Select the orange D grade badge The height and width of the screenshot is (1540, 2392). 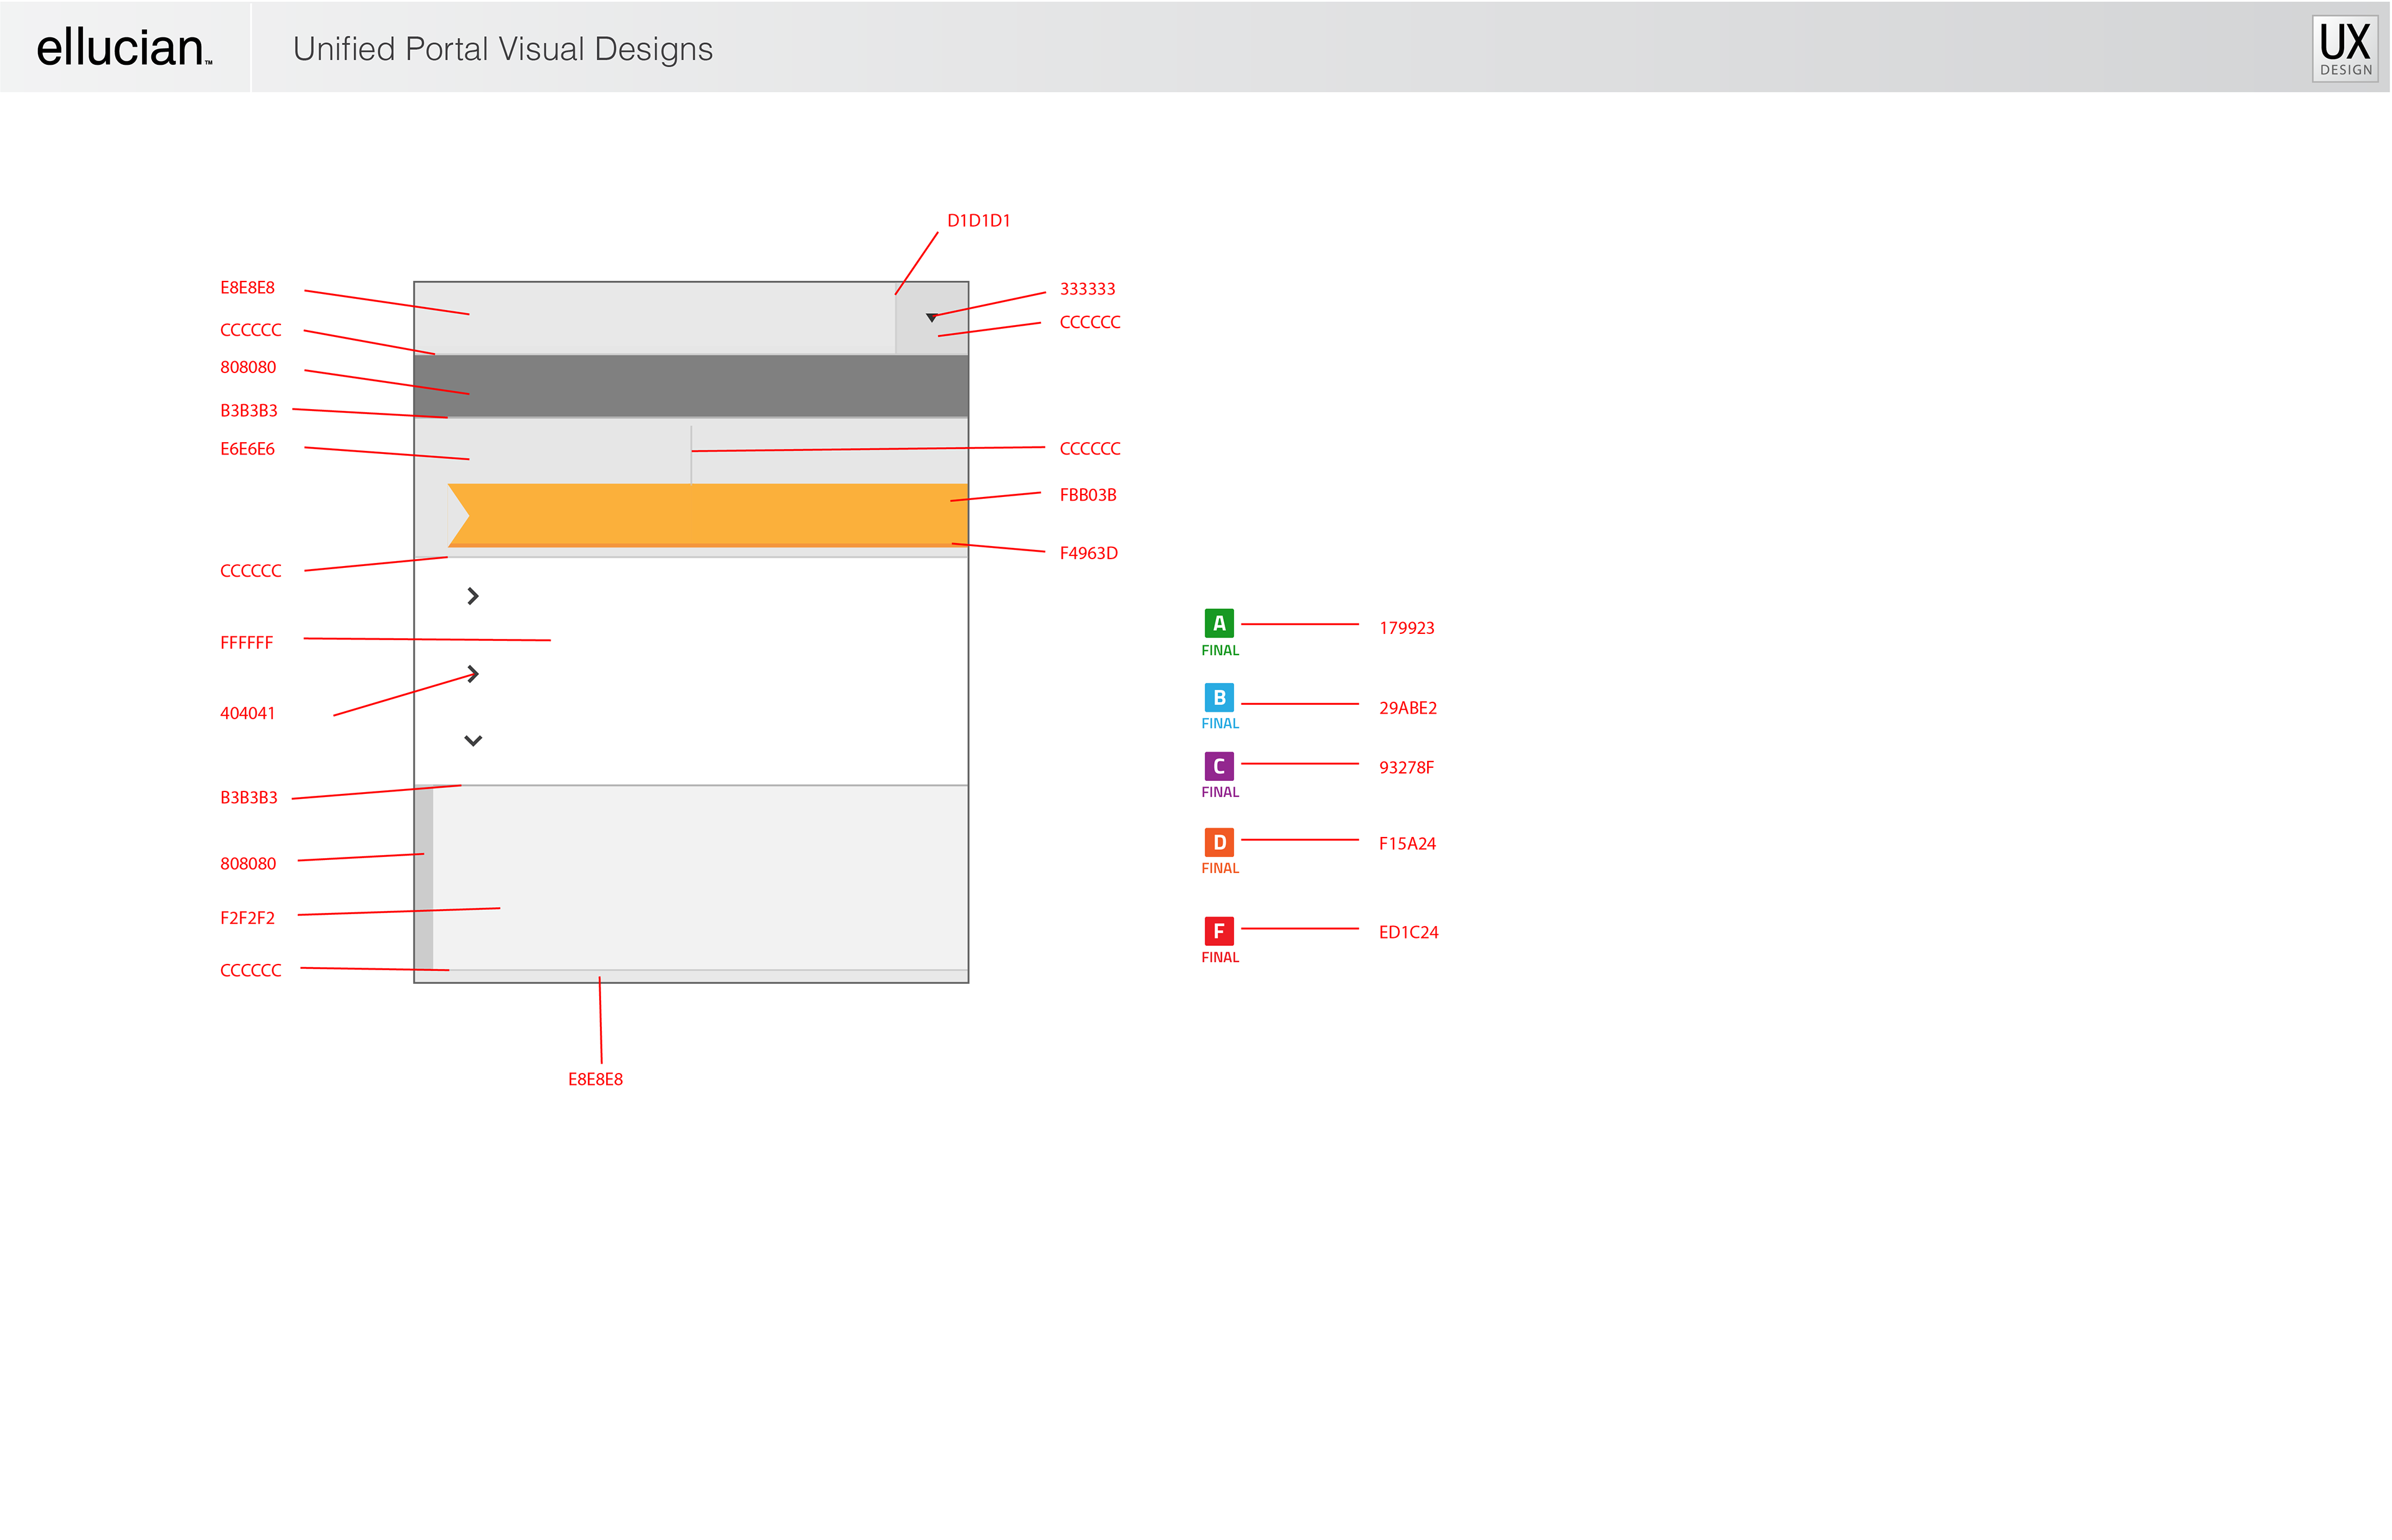(x=1218, y=842)
